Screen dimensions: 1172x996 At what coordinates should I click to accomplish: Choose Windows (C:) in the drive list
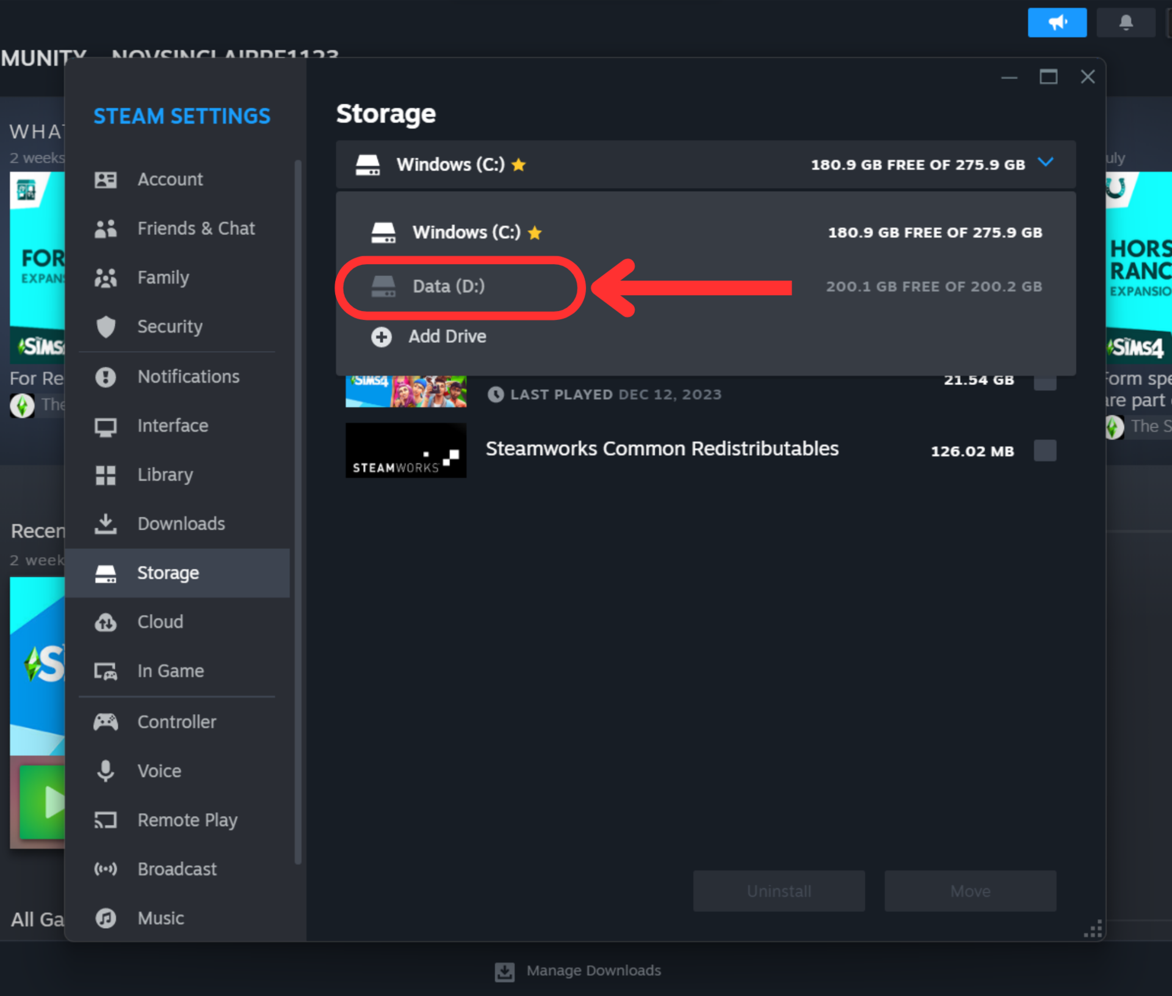click(466, 233)
